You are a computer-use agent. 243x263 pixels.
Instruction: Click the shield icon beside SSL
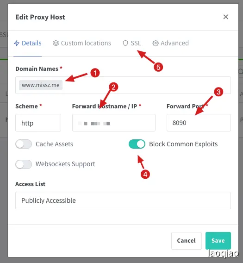125,43
